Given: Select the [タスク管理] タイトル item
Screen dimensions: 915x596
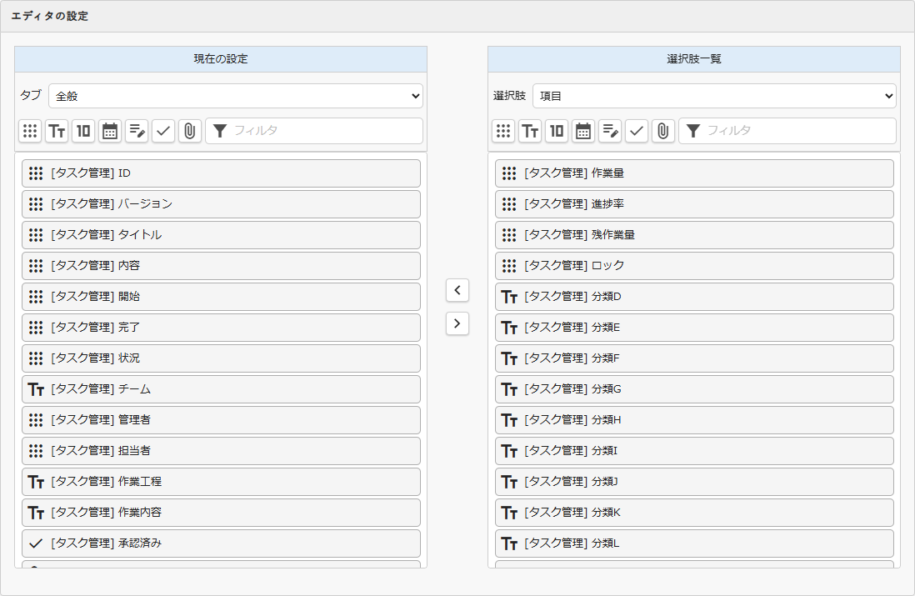Looking at the screenshot, I should [x=221, y=235].
